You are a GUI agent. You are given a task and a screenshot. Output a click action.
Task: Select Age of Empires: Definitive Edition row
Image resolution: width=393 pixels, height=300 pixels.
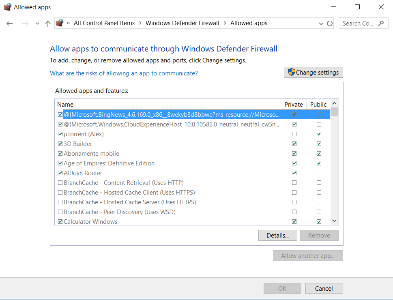click(x=193, y=163)
